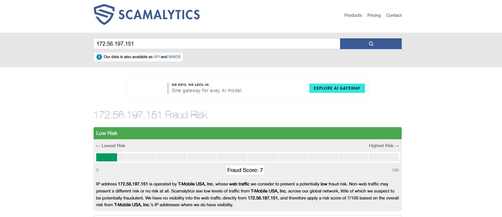Click the green filled fraud risk bar segment
The height and width of the screenshot is (217, 502).
107,157
